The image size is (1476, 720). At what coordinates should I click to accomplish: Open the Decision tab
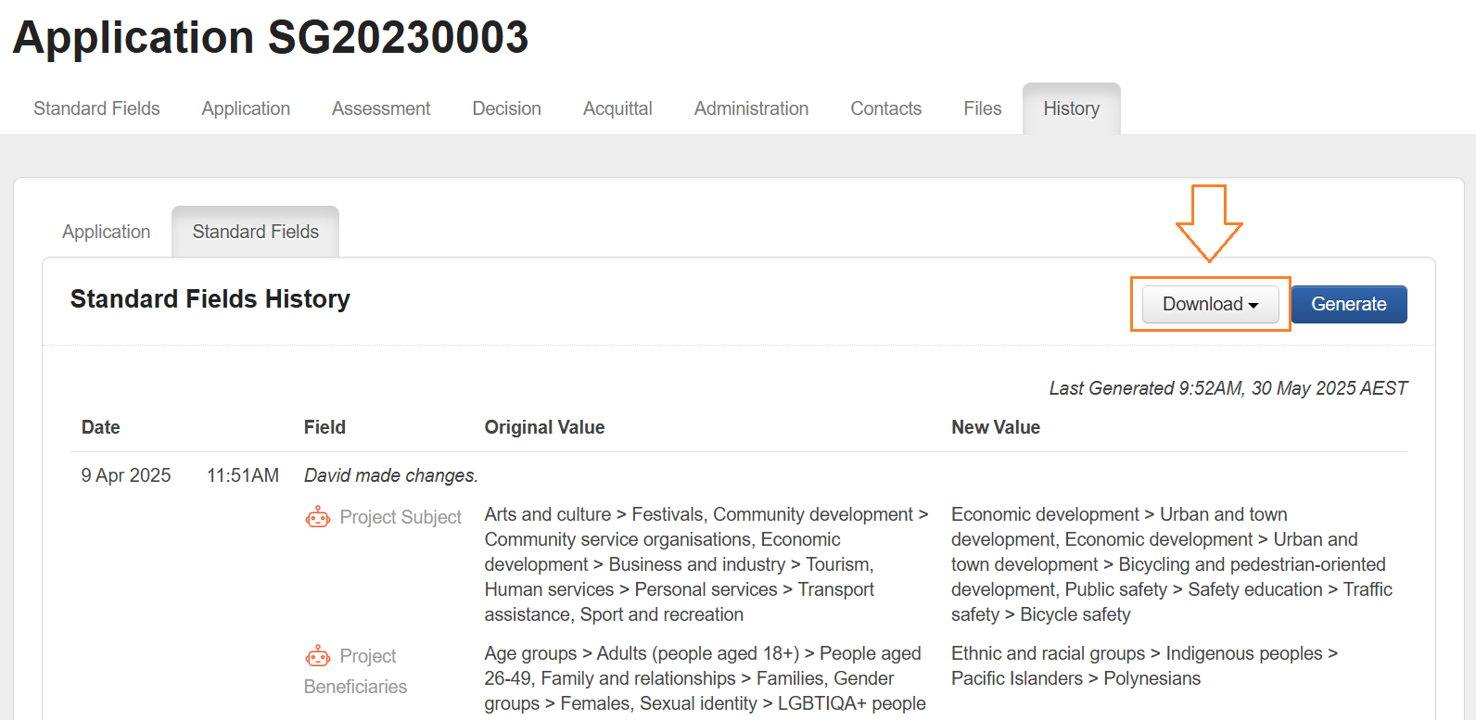(506, 108)
